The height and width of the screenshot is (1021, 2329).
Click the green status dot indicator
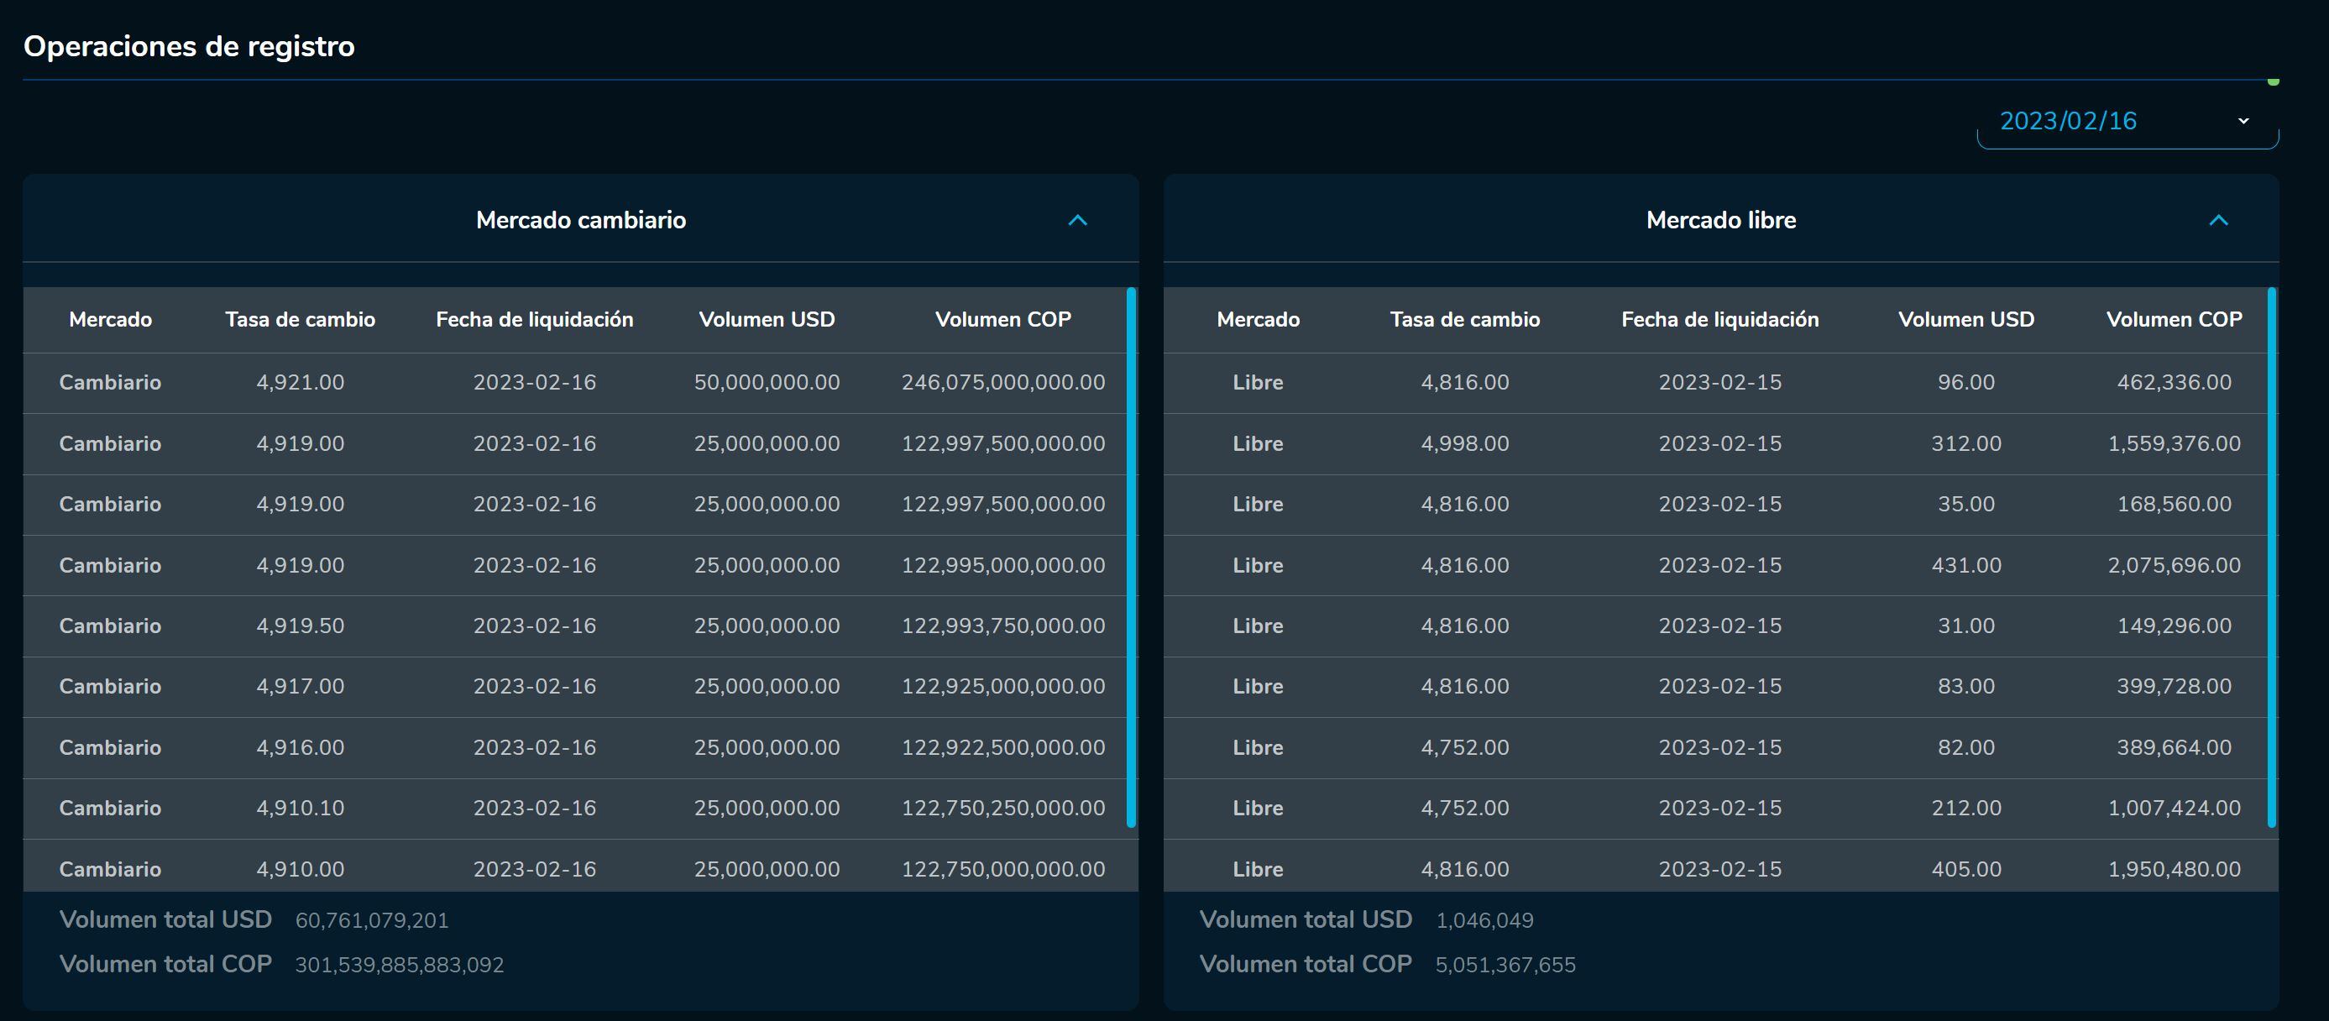coord(2273,82)
